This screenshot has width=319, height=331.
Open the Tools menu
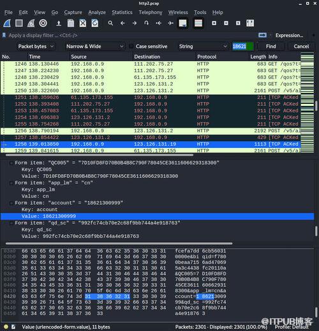pos(200,12)
